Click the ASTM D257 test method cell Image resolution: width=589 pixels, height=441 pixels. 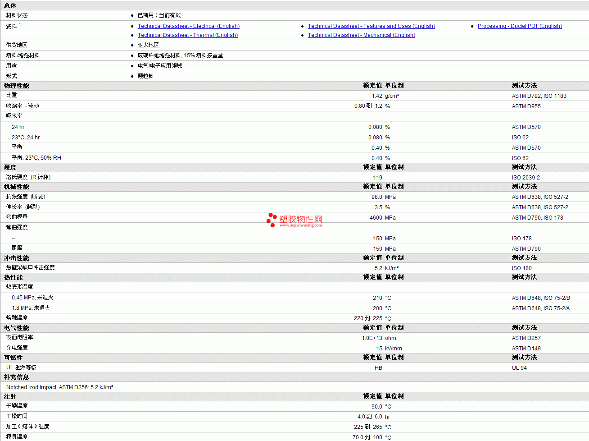(526, 338)
